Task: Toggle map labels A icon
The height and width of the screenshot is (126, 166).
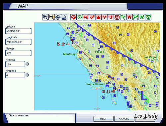Action: [142, 17]
